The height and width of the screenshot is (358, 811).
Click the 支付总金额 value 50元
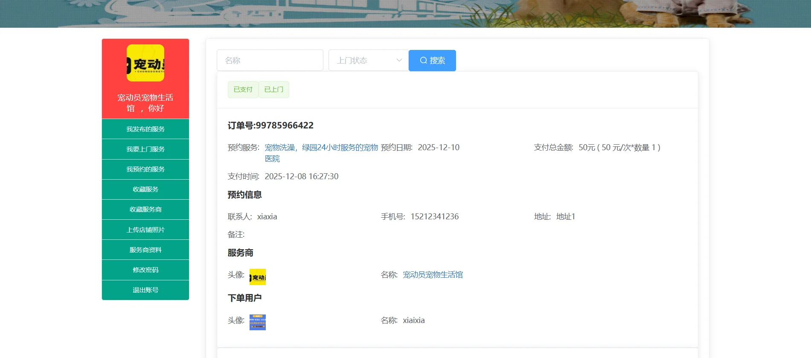pyautogui.click(x=619, y=147)
